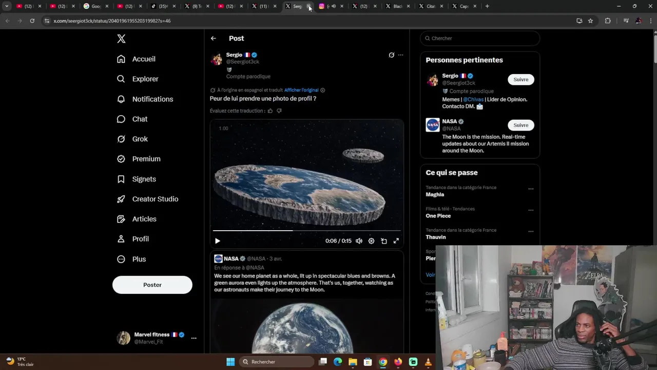657x370 pixels.
Task: Rate the translation thumbs up
Action: tap(270, 111)
